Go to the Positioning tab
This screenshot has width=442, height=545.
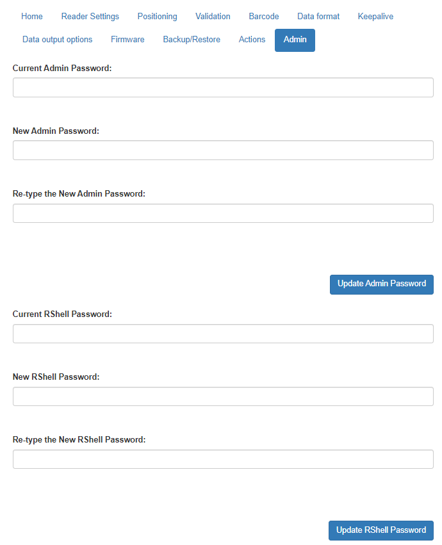[157, 16]
